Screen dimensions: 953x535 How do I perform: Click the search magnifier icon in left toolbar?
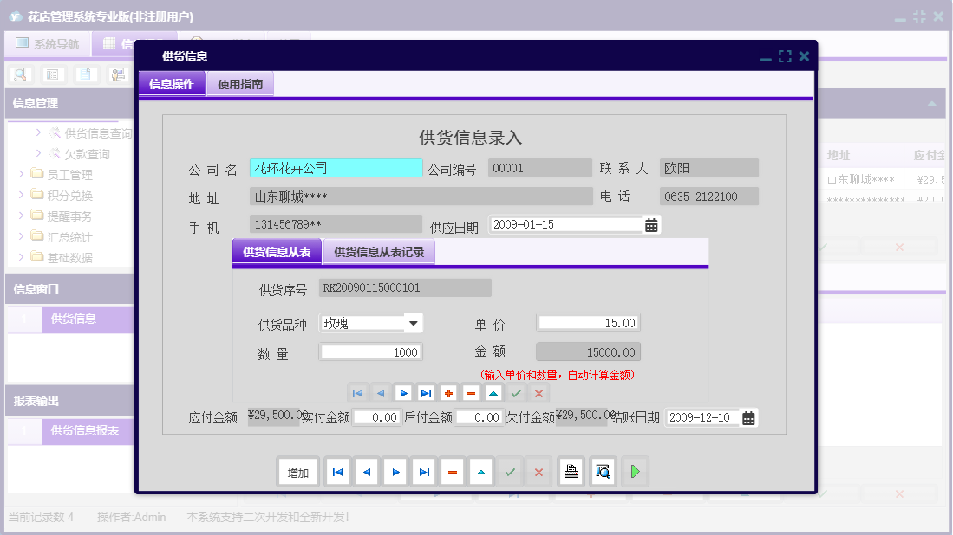pos(19,74)
